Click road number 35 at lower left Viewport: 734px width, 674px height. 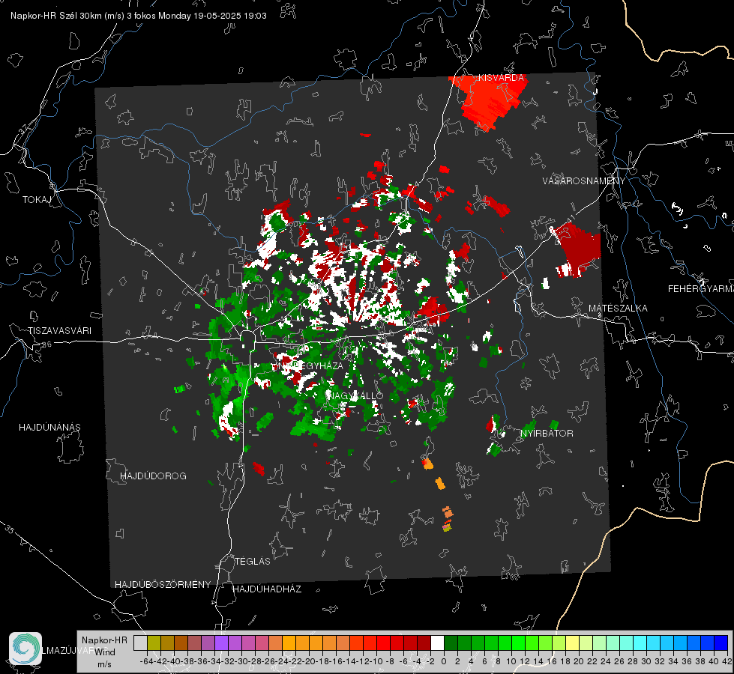click(9, 530)
